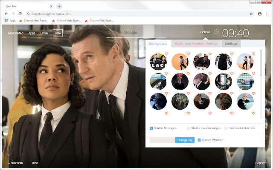Enable Shuffle Favorite Images checkbox
The height and width of the screenshot is (170, 273).
click(x=189, y=128)
